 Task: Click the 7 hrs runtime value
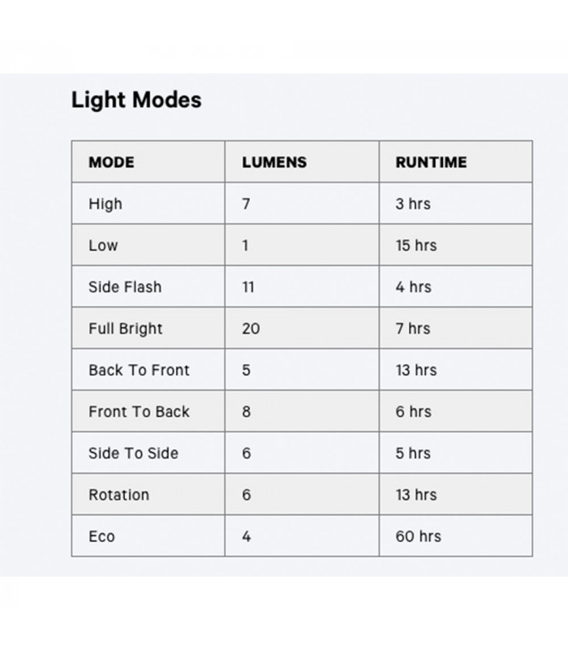pos(413,329)
